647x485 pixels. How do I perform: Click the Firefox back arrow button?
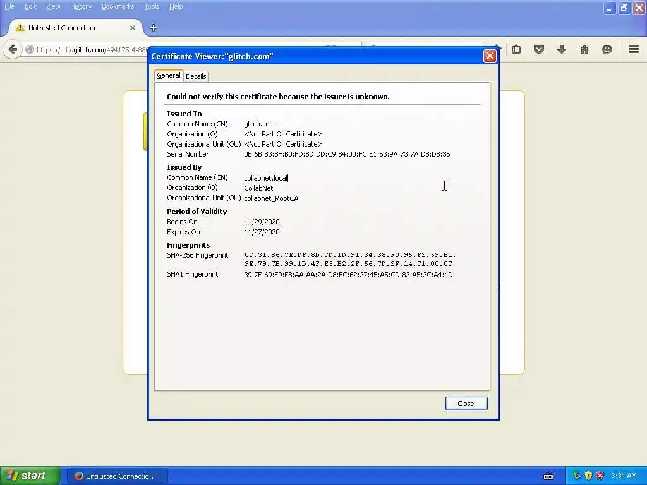coord(13,50)
